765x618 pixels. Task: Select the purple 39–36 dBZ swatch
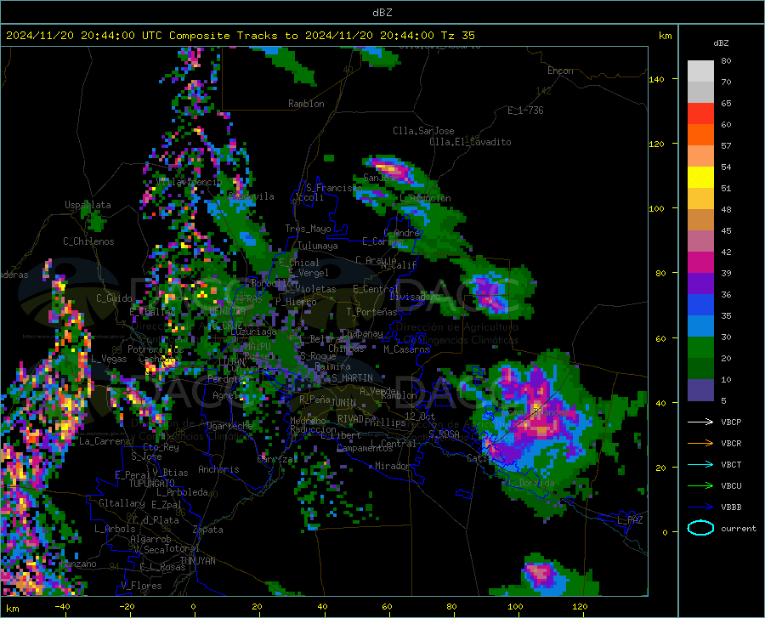[x=700, y=283]
